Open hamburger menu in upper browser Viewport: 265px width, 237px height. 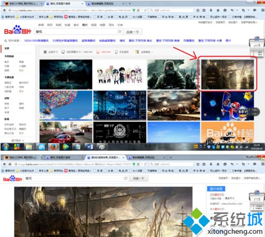(263, 10)
